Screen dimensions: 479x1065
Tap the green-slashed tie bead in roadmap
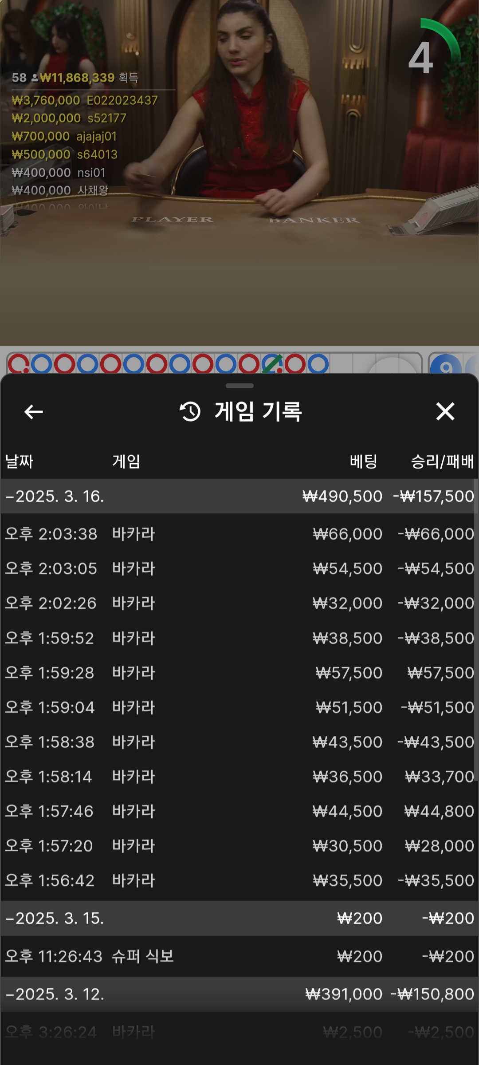point(272,364)
